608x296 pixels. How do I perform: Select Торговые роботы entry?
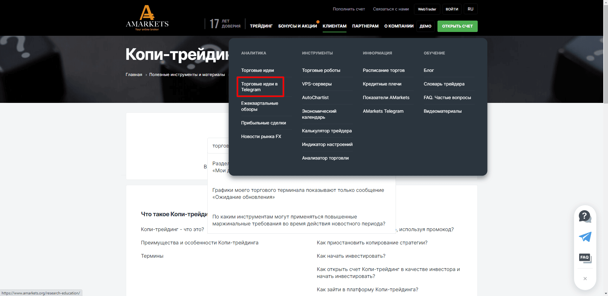[321, 70]
